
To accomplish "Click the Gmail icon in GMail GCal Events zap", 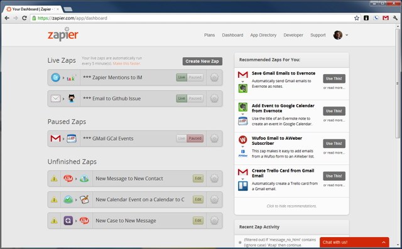I will click(55, 139).
